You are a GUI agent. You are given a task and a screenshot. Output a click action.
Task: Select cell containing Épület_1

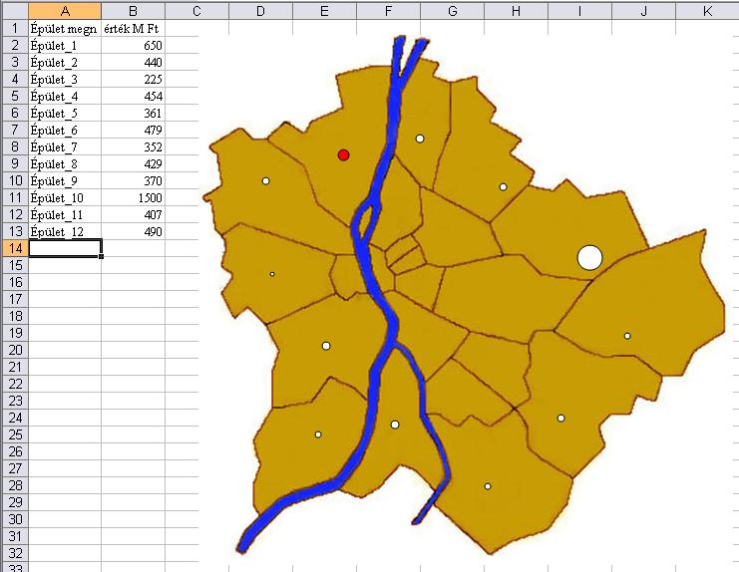(65, 45)
